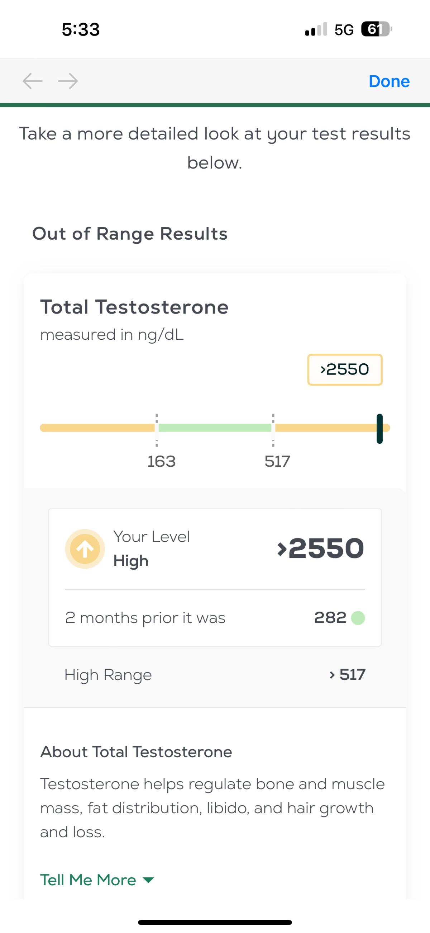Tap the cellular signal bars icon
This screenshot has height=933, width=430.
[x=316, y=29]
